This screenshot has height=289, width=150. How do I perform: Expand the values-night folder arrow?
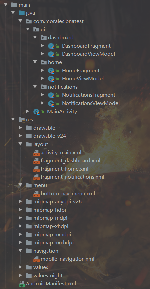pos(20,275)
